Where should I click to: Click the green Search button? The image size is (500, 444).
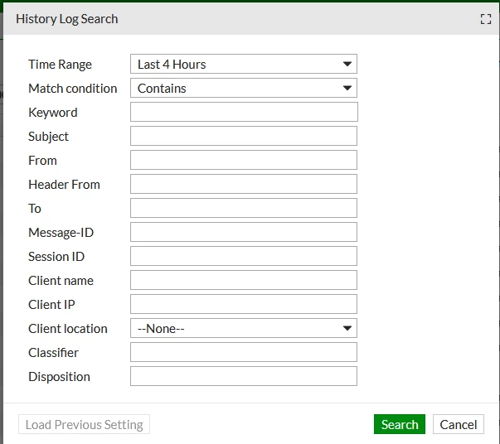tap(400, 424)
